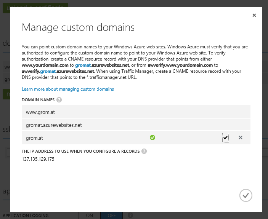Select the www.grom.at domain name field

pos(136,112)
